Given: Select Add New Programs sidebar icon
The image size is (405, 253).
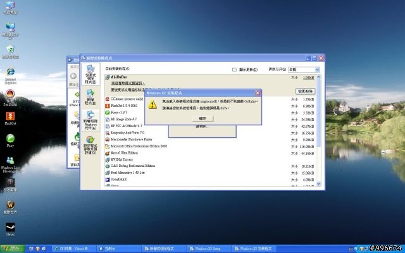Looking at the screenshot, I should (90, 97).
